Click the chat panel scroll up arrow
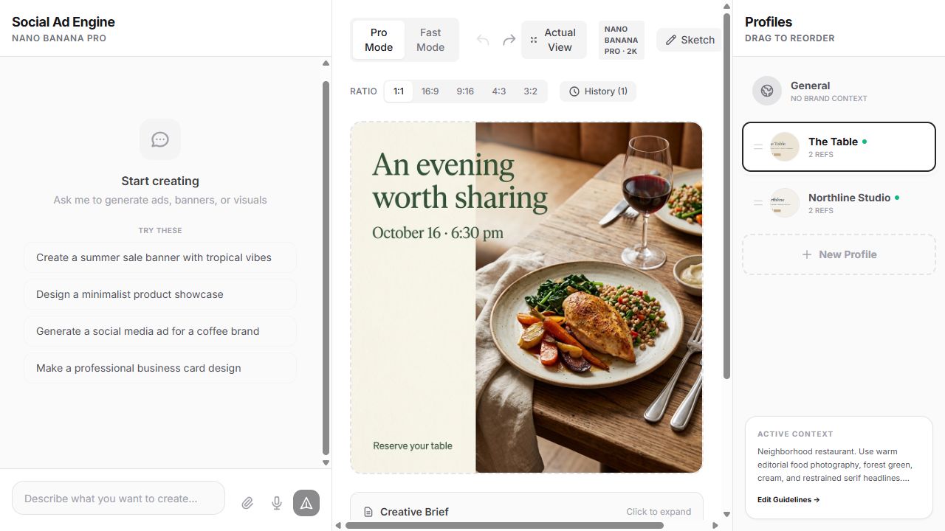945x531 pixels. tap(326, 63)
